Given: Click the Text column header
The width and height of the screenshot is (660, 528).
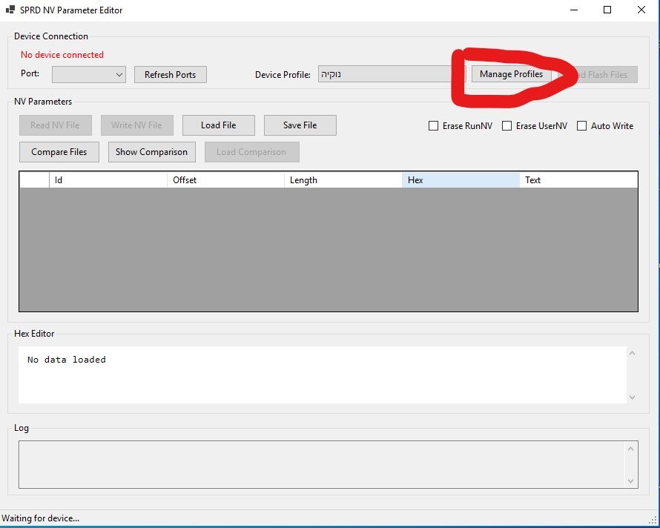Looking at the screenshot, I should click(578, 180).
